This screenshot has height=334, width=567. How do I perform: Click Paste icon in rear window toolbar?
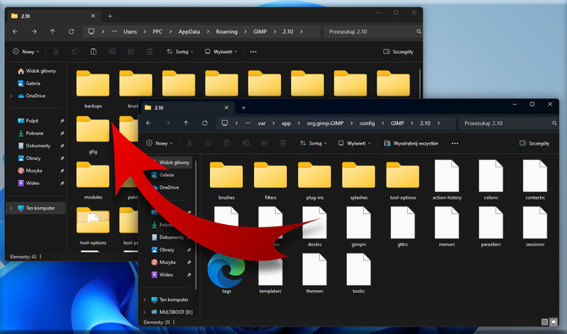click(93, 52)
